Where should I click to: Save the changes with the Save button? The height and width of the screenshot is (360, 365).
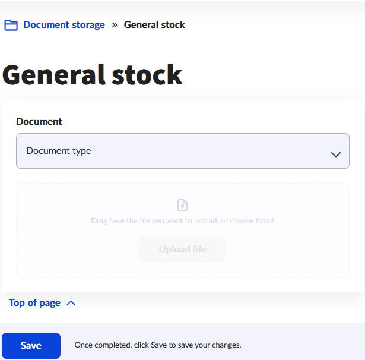31,346
